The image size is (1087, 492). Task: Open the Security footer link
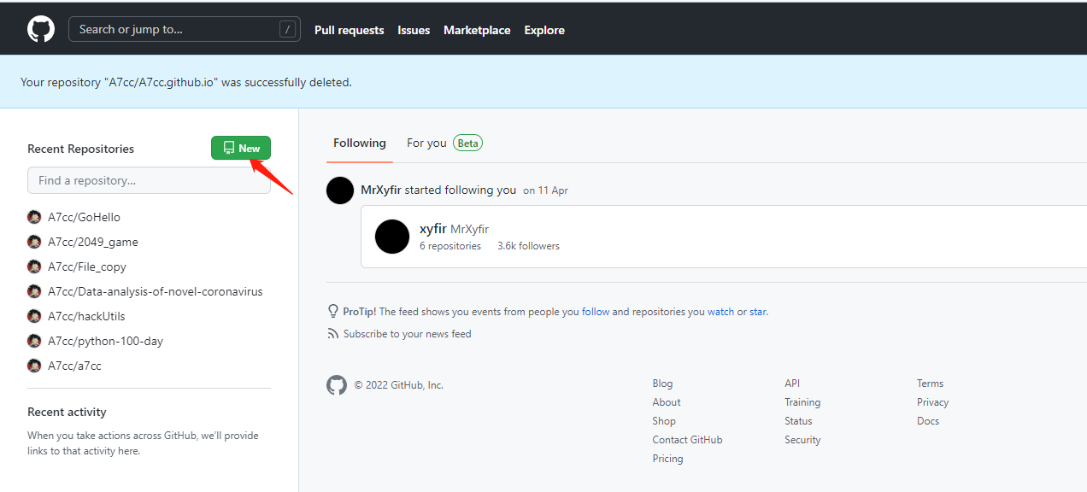(x=802, y=440)
